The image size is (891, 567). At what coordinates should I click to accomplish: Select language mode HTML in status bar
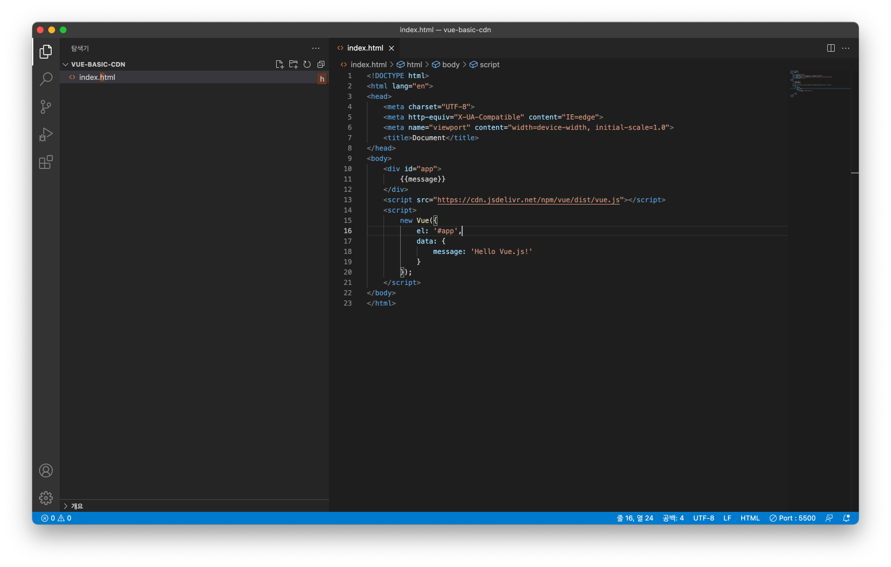coord(750,518)
